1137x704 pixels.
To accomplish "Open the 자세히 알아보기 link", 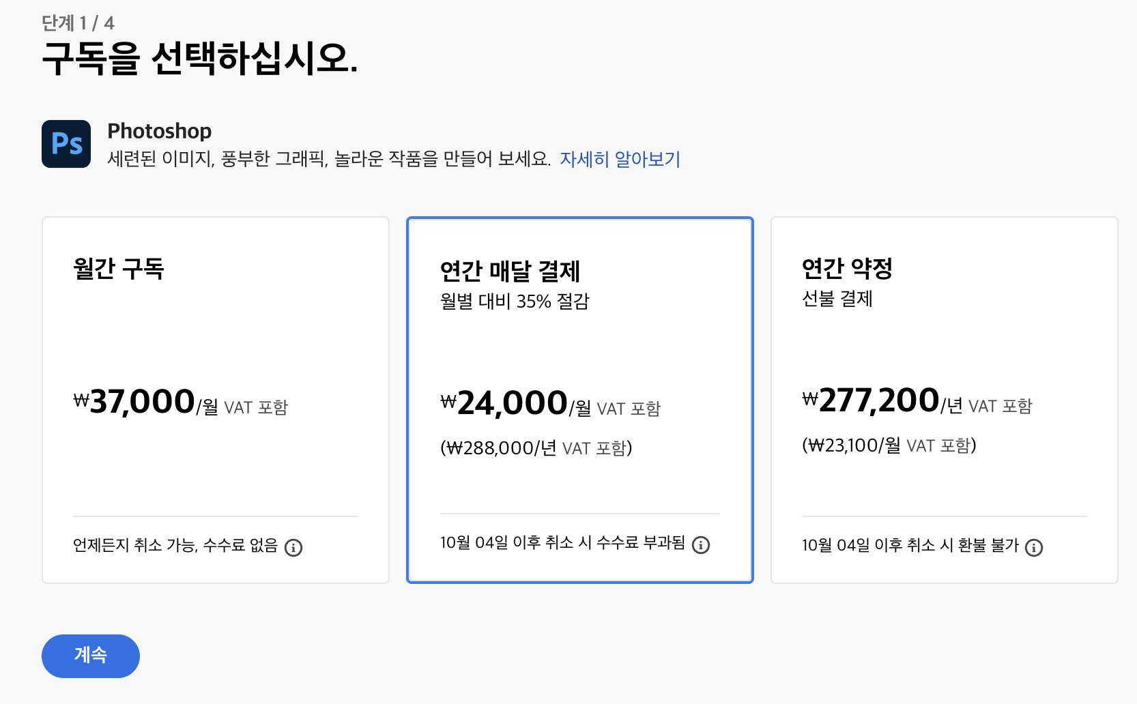I will tap(620, 159).
